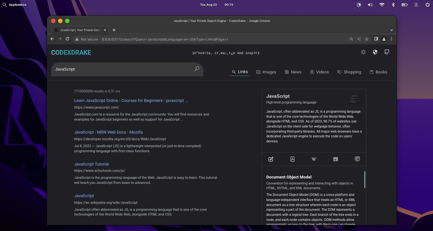Click the results count text

coord(97,91)
